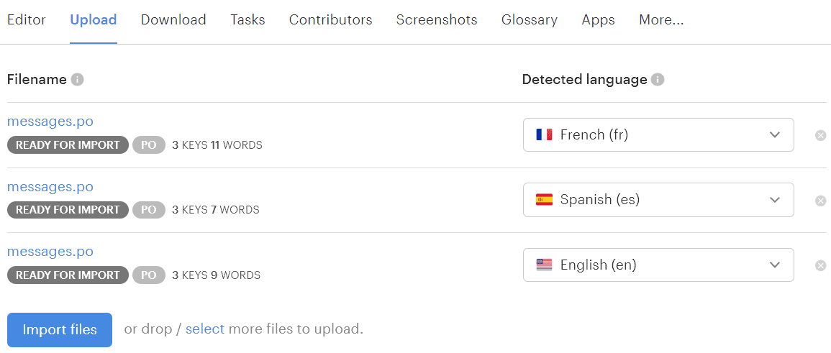Open the French (fr) language dropdown
The image size is (831, 353).
tap(658, 135)
